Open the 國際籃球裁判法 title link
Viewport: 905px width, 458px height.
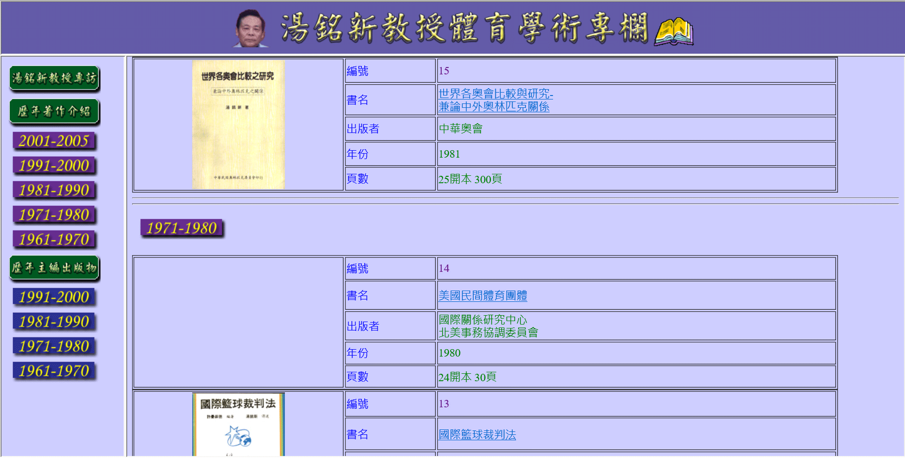tap(477, 434)
